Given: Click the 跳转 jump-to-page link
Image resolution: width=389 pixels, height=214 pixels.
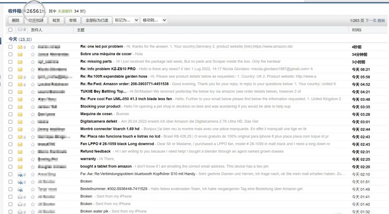Looking at the screenshot, I should pyautogui.click(x=381, y=21).
